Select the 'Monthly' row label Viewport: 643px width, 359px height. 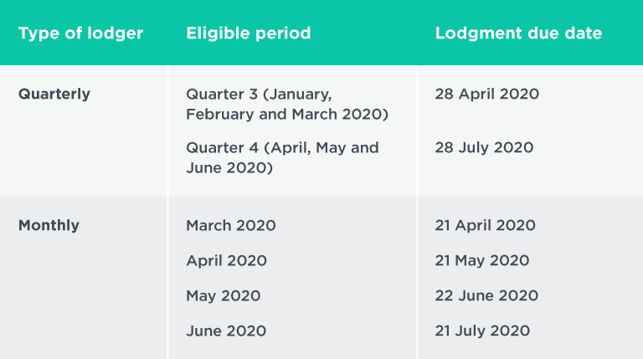pos(49,225)
